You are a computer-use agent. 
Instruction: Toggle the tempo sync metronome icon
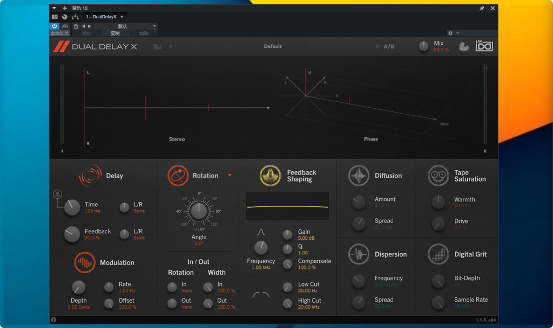click(57, 194)
